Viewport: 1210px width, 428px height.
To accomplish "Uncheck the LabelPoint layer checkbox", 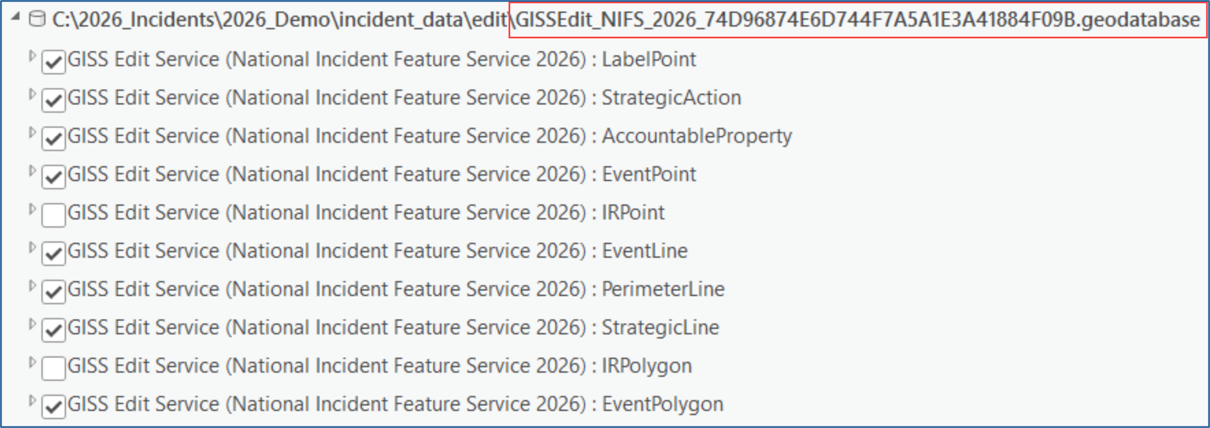I will click(54, 61).
